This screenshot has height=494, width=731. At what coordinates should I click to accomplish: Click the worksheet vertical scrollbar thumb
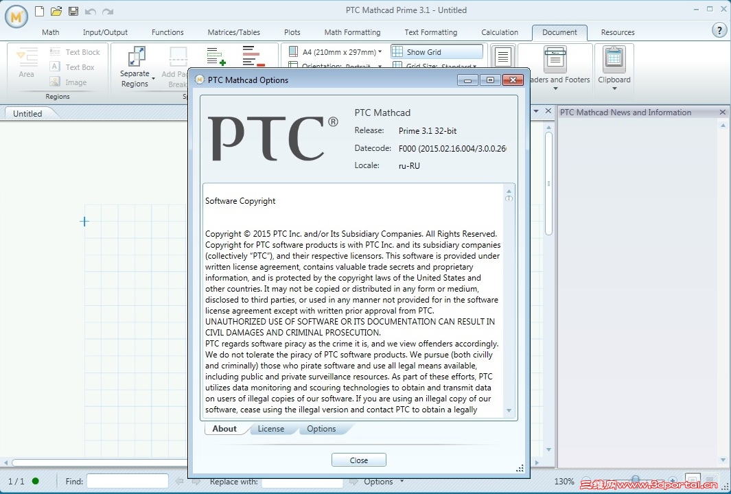(548, 184)
